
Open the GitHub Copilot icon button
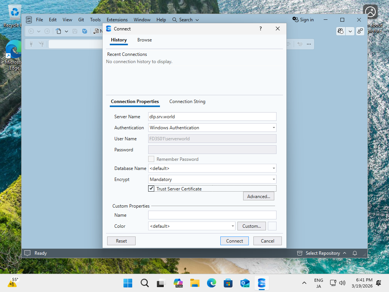click(x=341, y=31)
